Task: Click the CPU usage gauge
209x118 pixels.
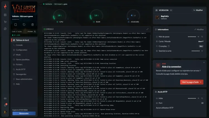Action: (x=60, y=16)
